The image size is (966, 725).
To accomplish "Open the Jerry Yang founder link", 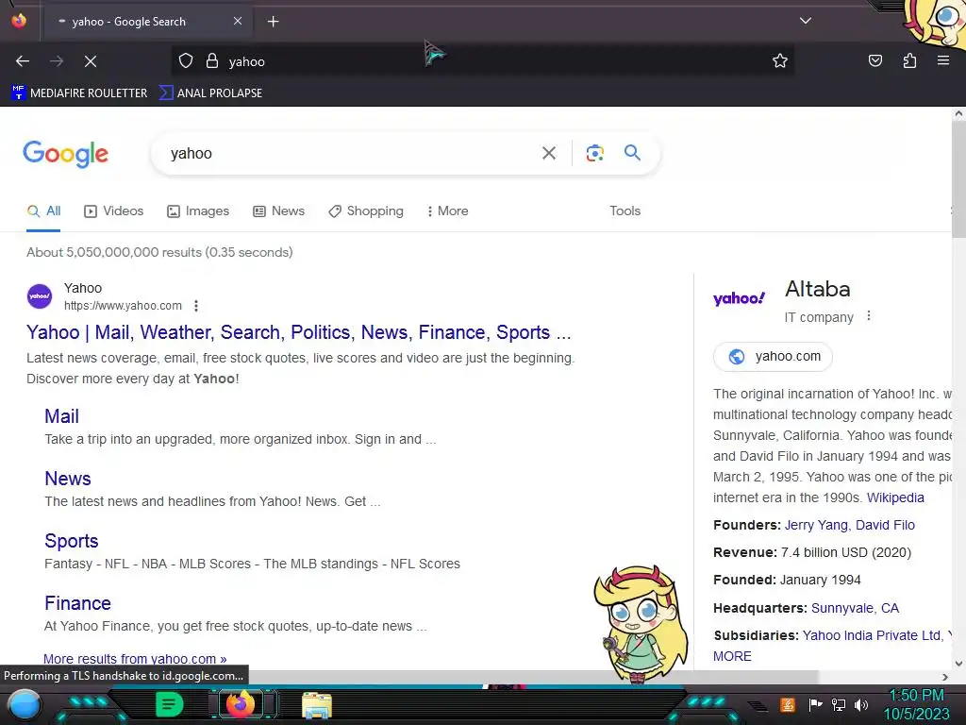I will click(x=816, y=525).
